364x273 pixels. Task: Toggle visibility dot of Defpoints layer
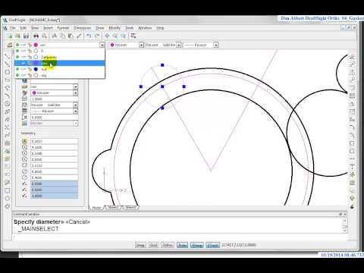pyautogui.click(x=17, y=57)
